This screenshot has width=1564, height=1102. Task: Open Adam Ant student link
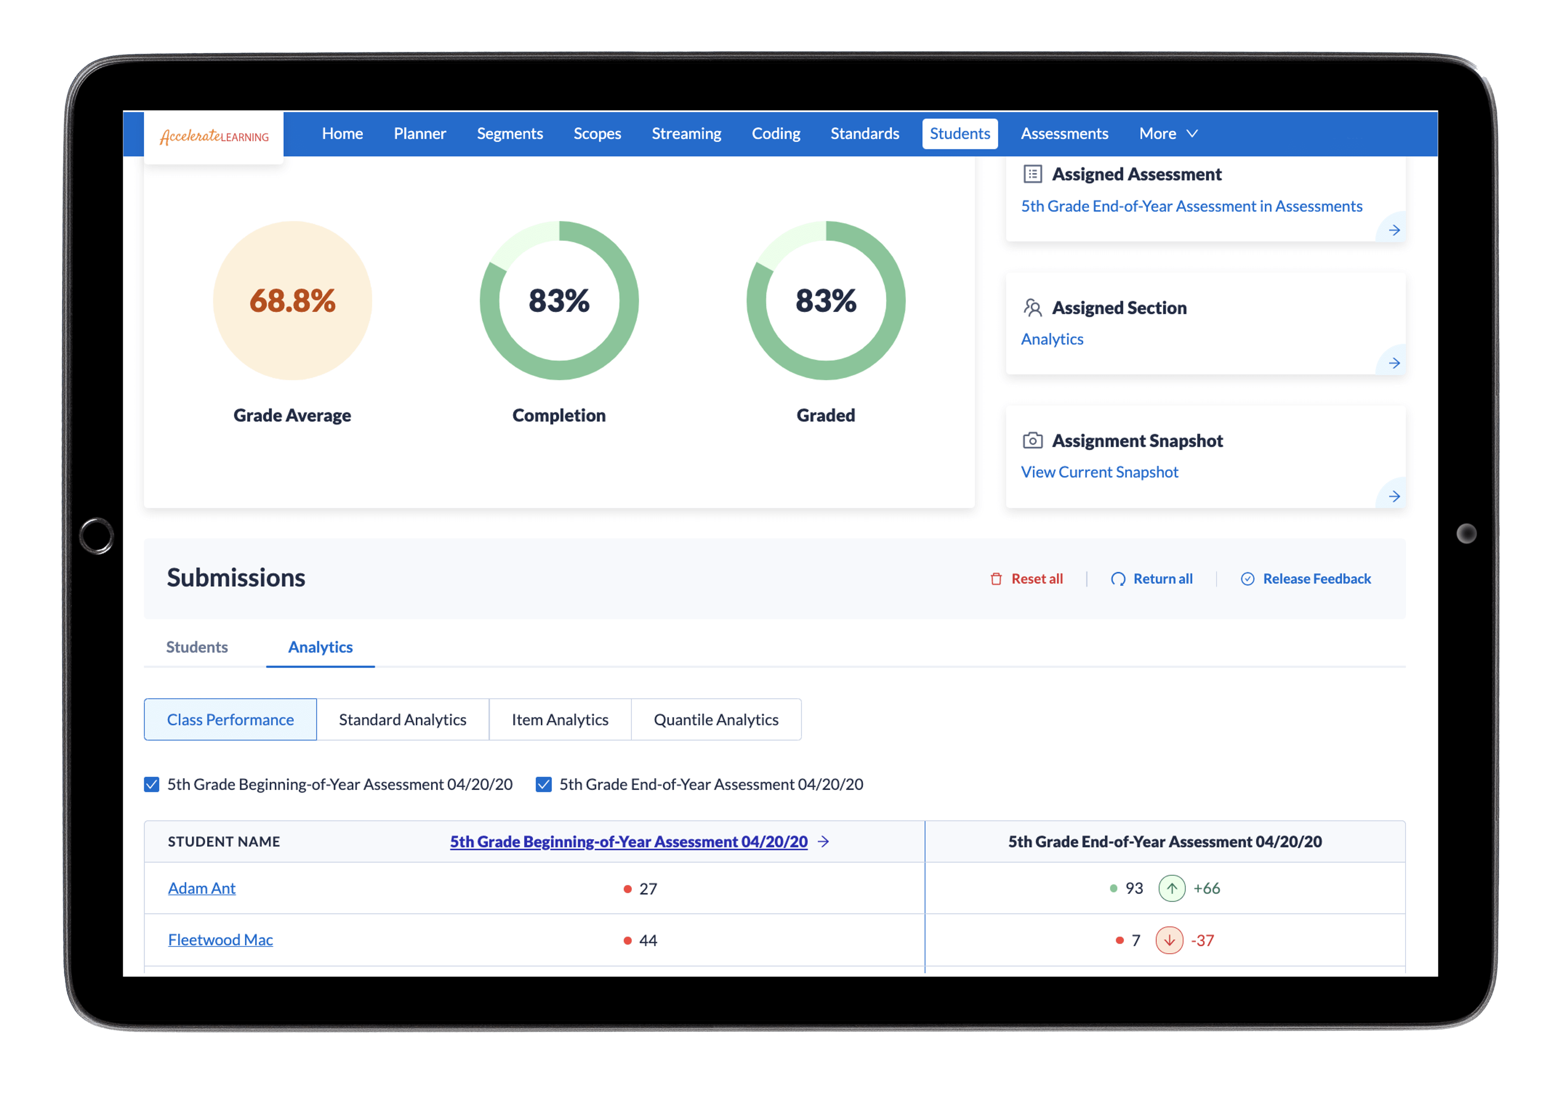(201, 888)
